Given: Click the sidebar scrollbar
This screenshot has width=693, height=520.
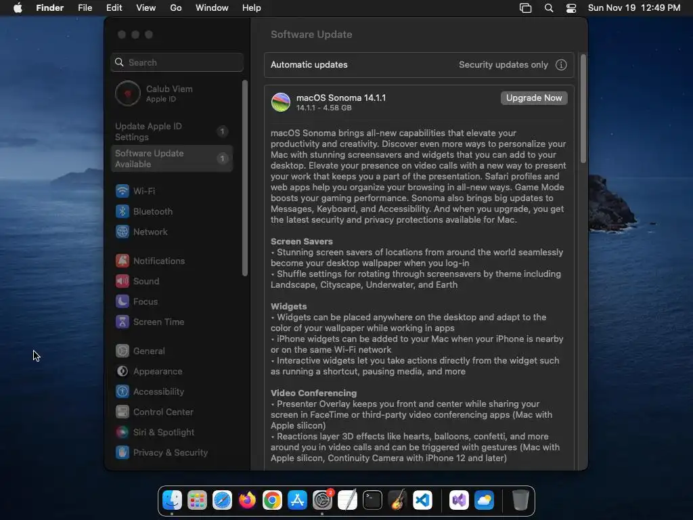Looking at the screenshot, I should pyautogui.click(x=245, y=178).
